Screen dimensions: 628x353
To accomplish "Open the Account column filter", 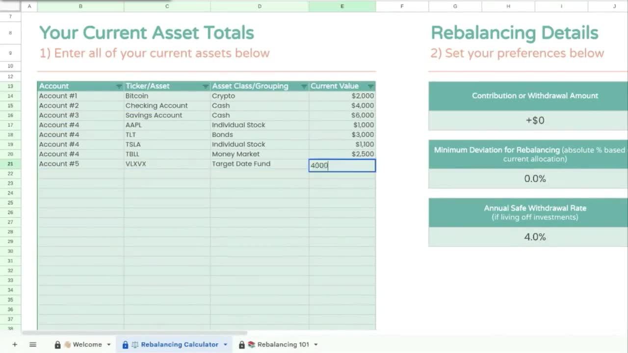I will tap(120, 86).
